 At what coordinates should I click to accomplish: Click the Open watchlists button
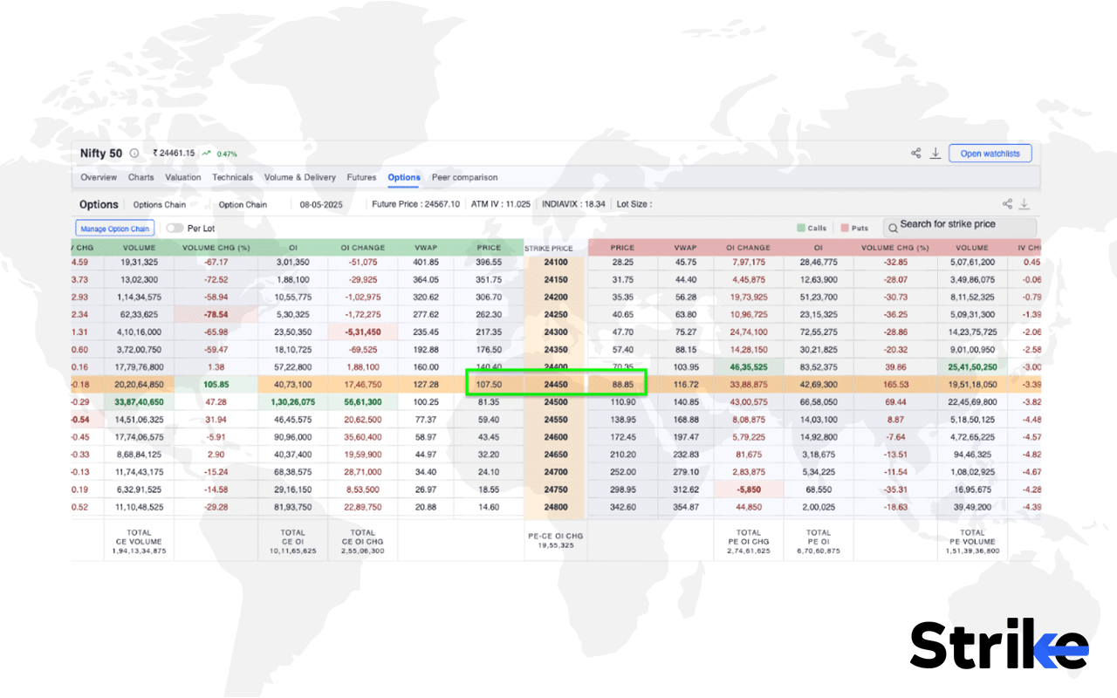click(x=990, y=153)
